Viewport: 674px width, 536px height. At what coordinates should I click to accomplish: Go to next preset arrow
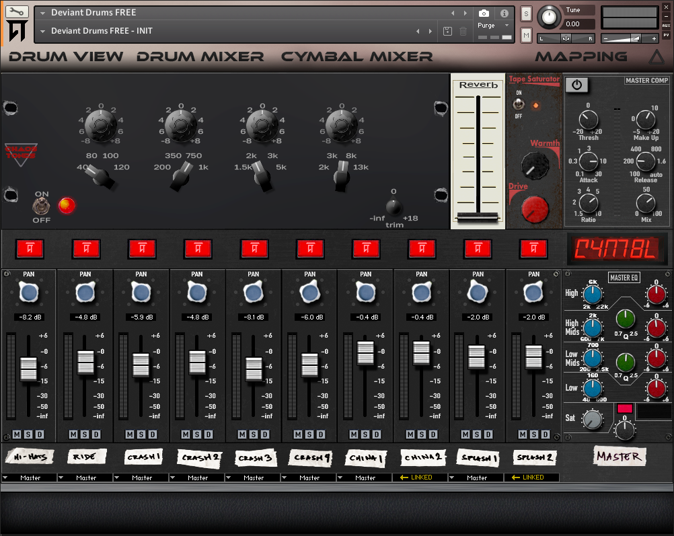pos(430,31)
